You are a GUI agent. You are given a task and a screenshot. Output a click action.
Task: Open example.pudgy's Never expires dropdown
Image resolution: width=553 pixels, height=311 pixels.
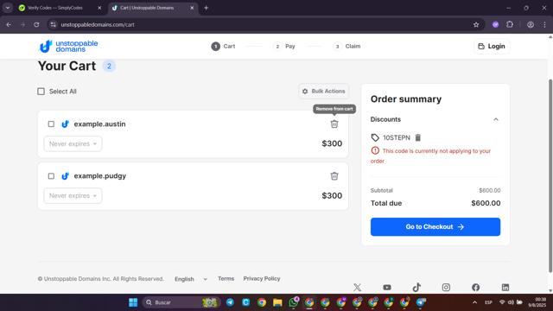tap(73, 196)
